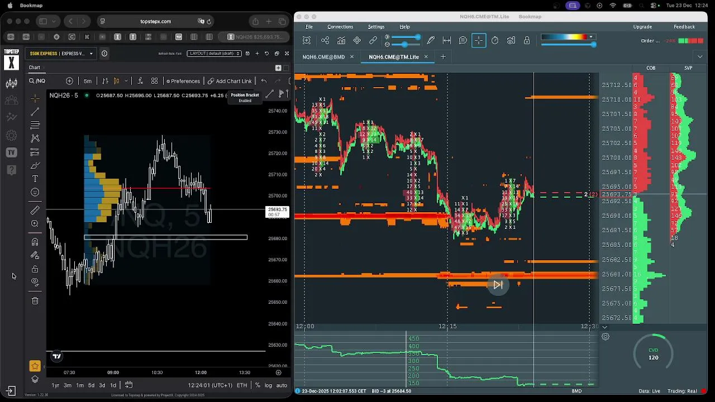The image size is (715, 402).
Task: Select the Bookmap pencil drawing tool
Action: tap(431, 40)
